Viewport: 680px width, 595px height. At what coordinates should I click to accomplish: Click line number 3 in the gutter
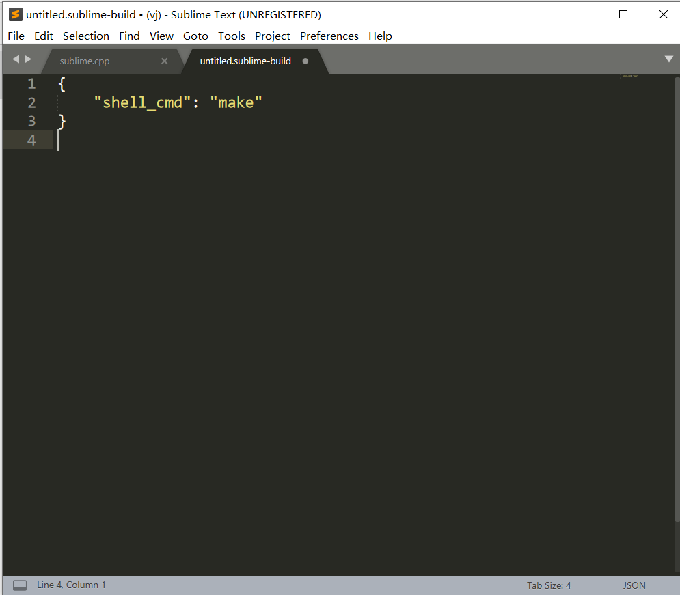point(31,122)
